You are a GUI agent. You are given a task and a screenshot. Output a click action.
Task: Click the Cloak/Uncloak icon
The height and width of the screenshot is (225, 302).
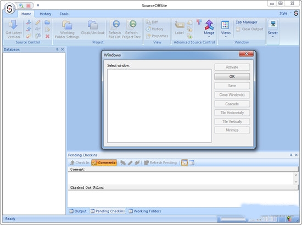click(x=93, y=25)
